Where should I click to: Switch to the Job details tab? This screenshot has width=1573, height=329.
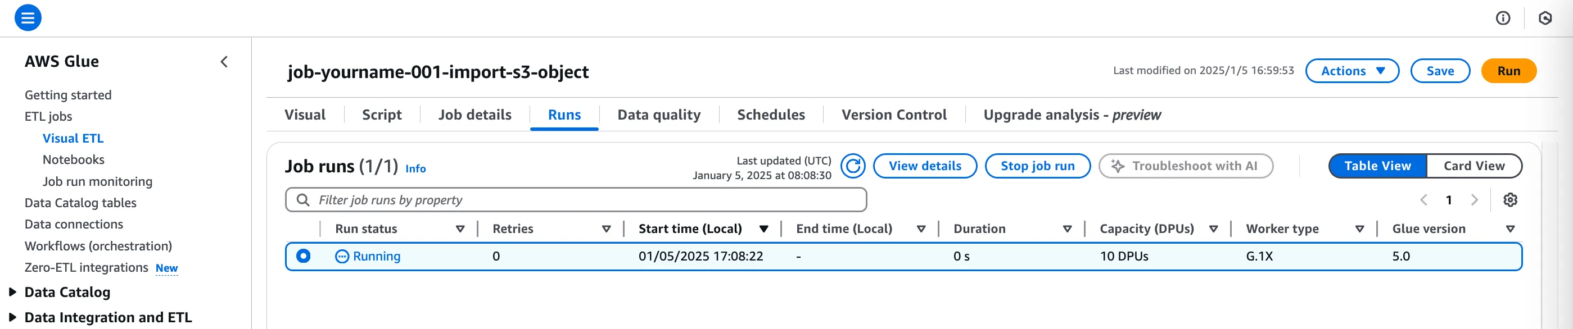tap(474, 115)
